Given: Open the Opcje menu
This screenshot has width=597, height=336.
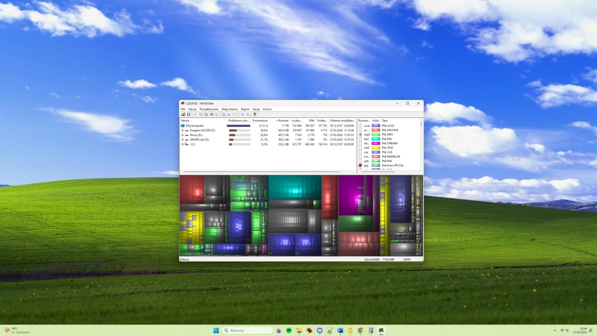Looking at the screenshot, I should pyautogui.click(x=255, y=109).
